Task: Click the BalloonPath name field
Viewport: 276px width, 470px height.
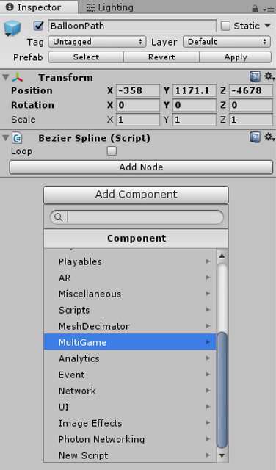Action: pyautogui.click(x=132, y=26)
